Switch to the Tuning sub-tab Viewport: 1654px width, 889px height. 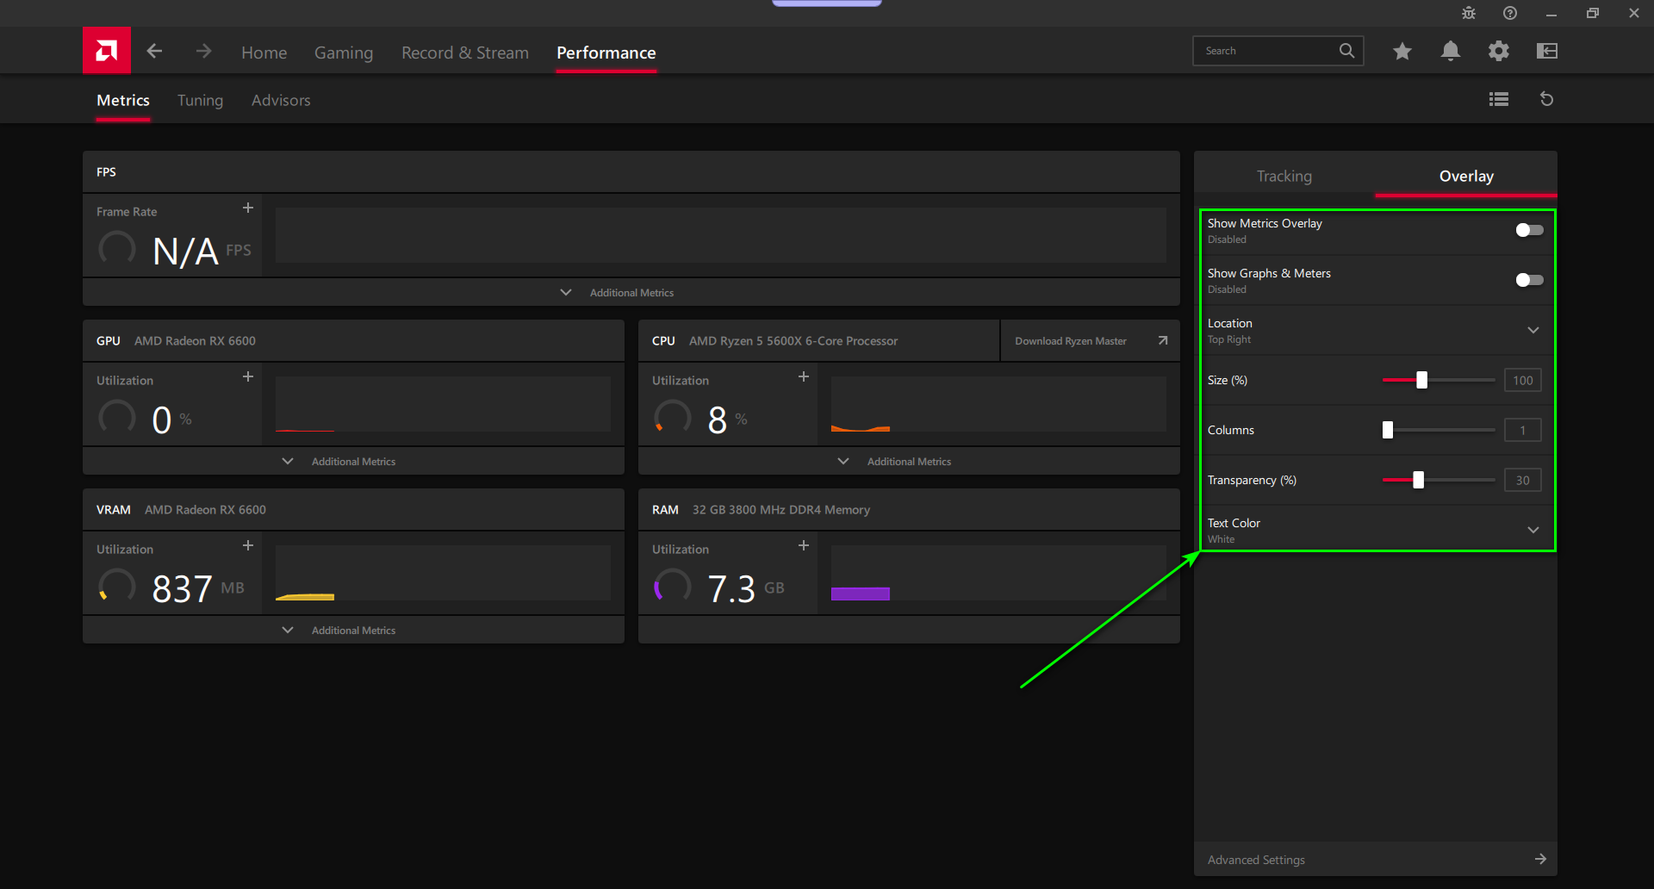[200, 100]
